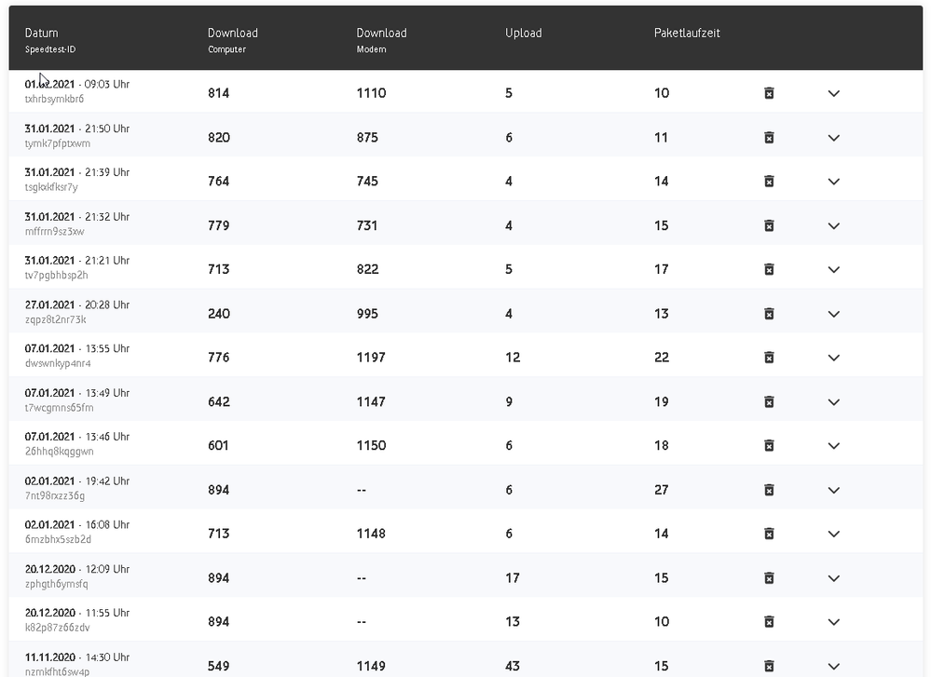Image resolution: width=931 pixels, height=677 pixels.
Task: Expand the 31.01.2021 21:32 Uhr row
Action: point(833,226)
